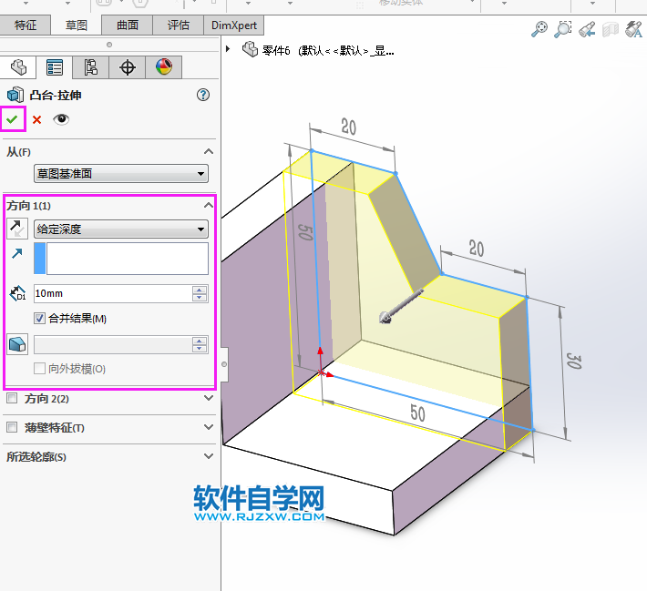Collapse the 方向 1(1) section

(209, 205)
